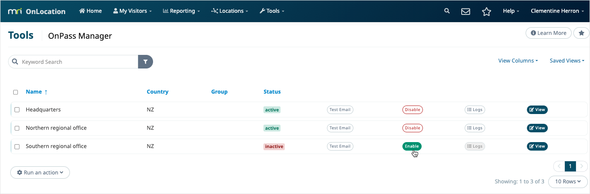590x194 pixels.
Task: Open the Reporting menu
Action: coord(182,11)
